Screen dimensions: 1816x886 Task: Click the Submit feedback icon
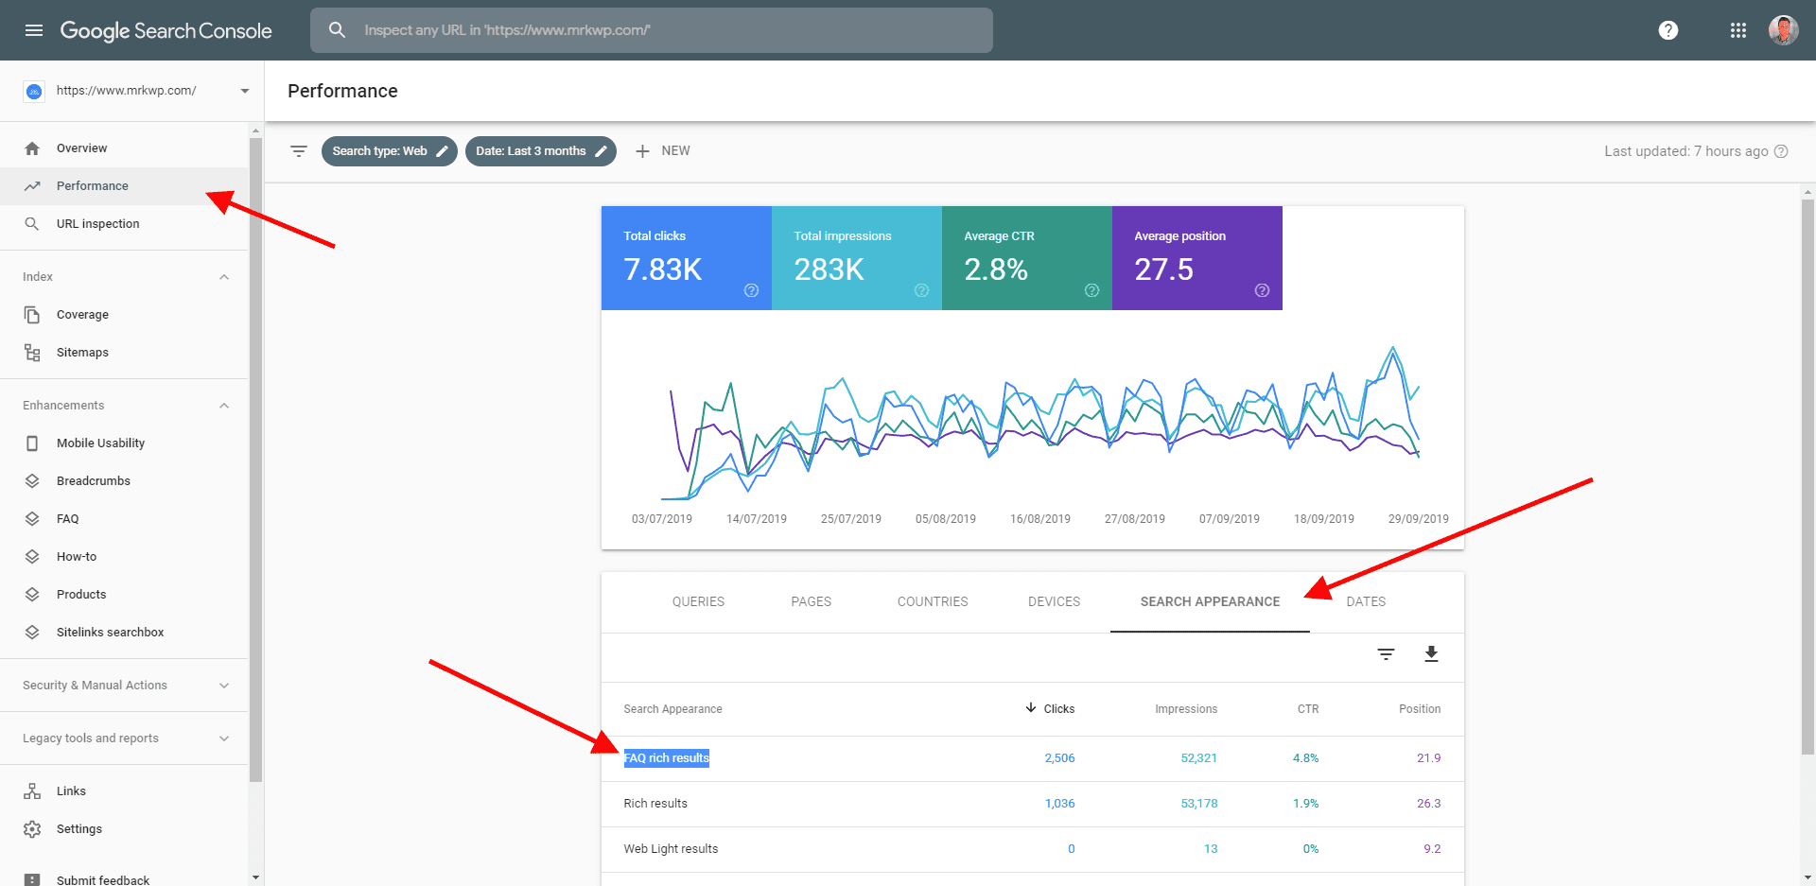32,880
